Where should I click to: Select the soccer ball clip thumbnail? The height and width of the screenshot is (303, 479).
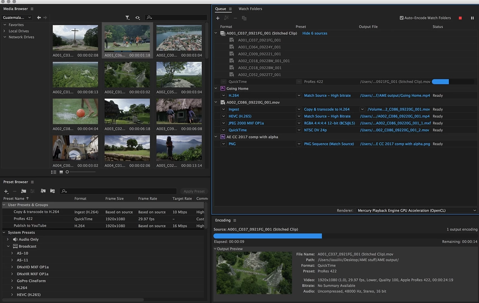pyautogui.click(x=75, y=111)
